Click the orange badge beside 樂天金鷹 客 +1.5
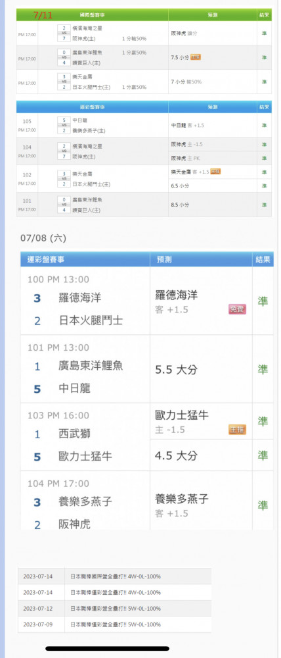Screen dimensions: 281x658 215,172
